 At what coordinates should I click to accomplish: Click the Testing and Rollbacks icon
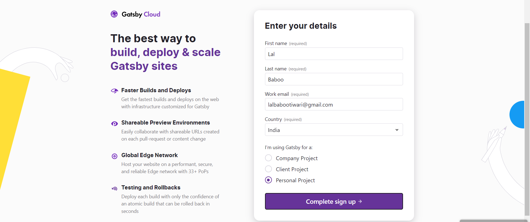tap(115, 189)
